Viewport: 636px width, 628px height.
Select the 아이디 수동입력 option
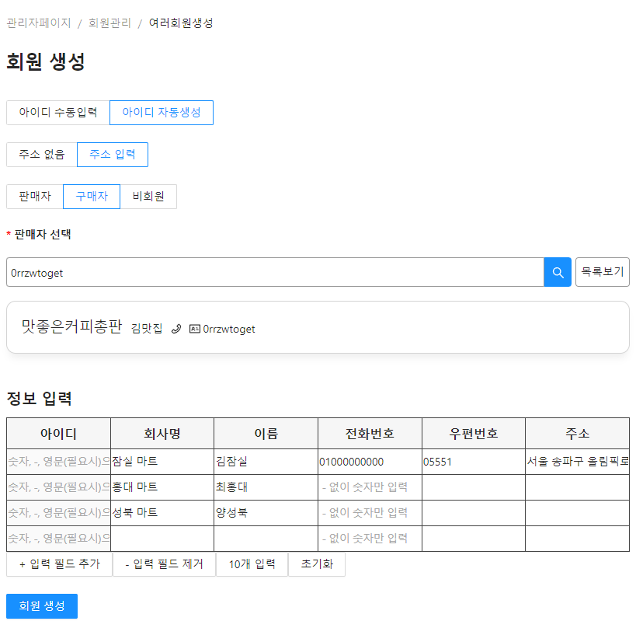point(57,113)
